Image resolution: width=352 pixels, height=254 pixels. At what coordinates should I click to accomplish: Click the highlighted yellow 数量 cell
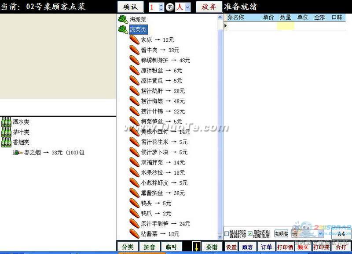click(x=286, y=26)
